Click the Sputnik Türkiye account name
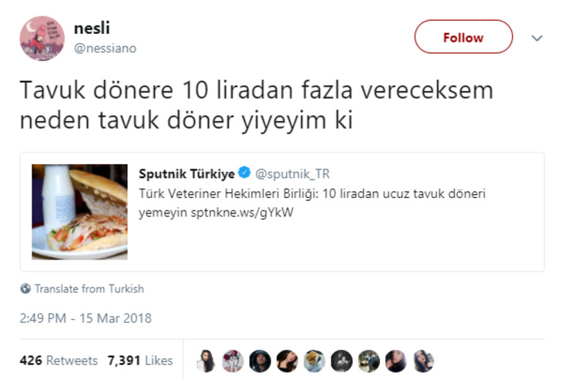 [x=186, y=174]
